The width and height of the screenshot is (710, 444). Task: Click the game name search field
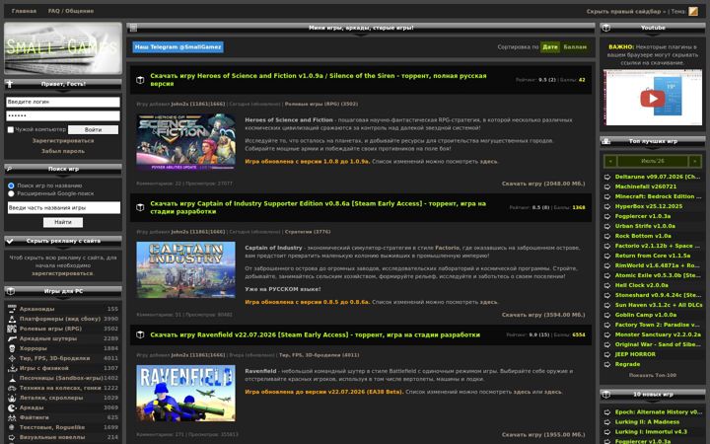pos(64,208)
